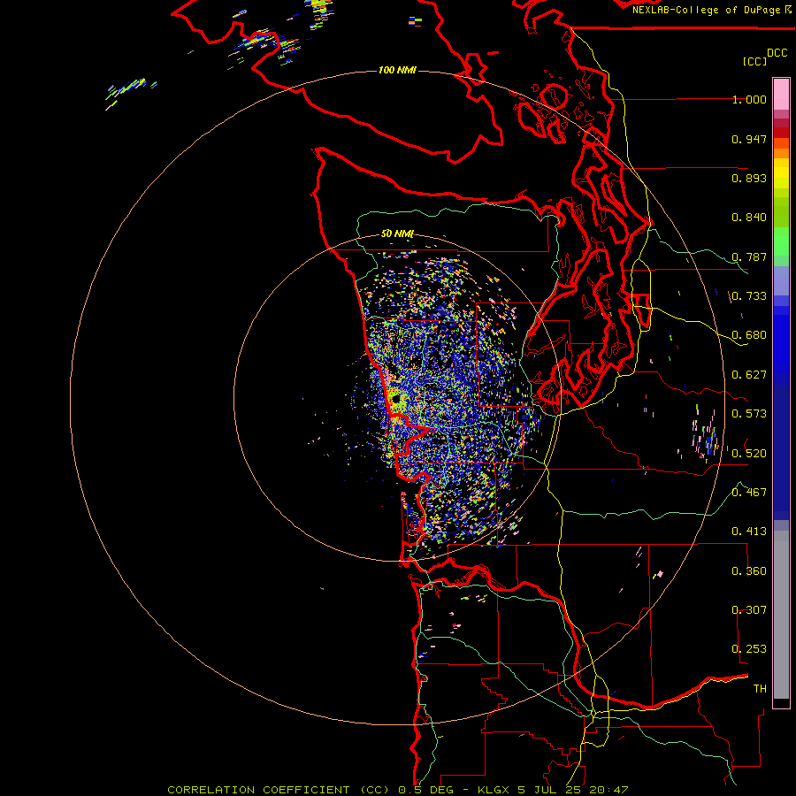Click the 0.840 legend value
The height and width of the screenshot is (796, 796).
(749, 218)
